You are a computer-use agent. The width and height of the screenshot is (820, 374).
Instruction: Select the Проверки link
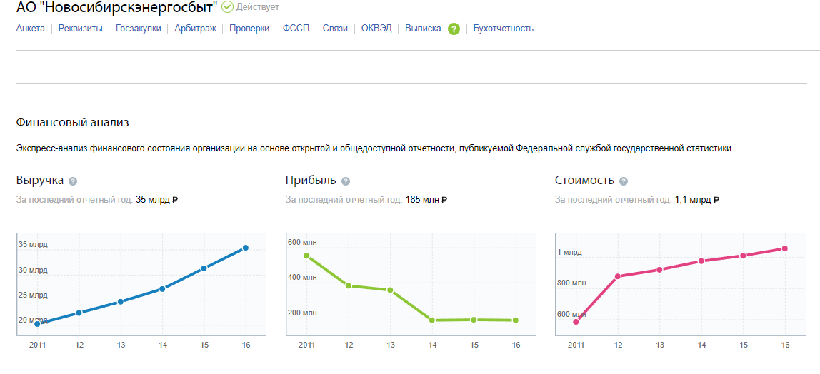click(249, 29)
